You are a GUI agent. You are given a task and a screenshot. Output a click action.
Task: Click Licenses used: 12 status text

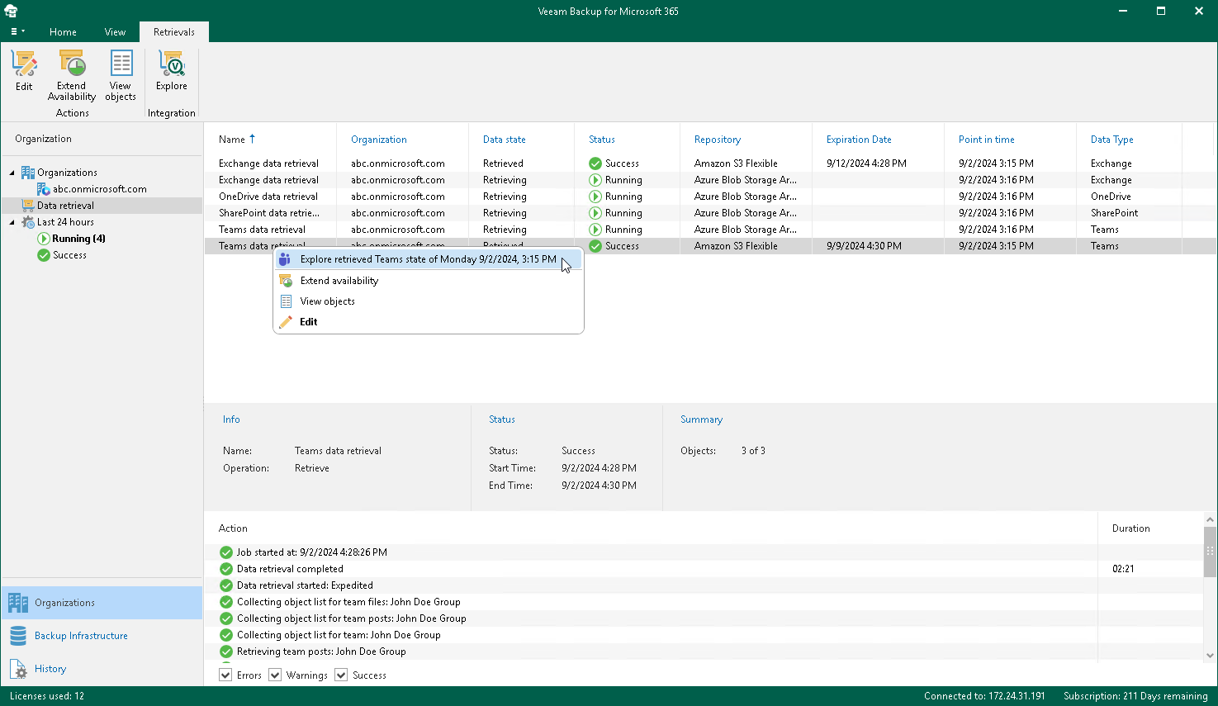click(47, 696)
